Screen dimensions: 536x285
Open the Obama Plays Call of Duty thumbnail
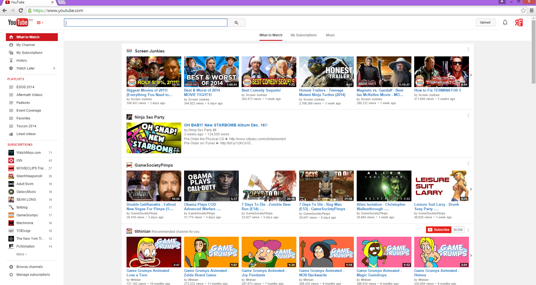click(x=211, y=186)
